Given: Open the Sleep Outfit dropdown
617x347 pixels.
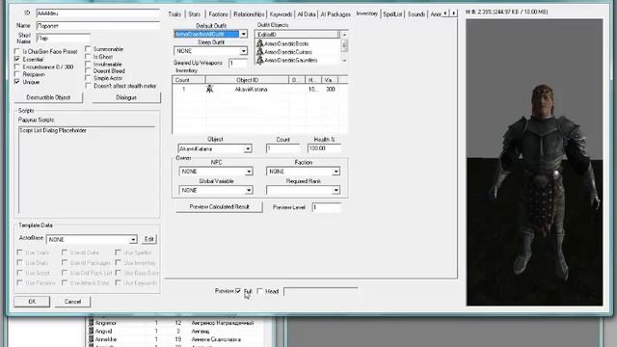Looking at the screenshot, I should click(244, 51).
